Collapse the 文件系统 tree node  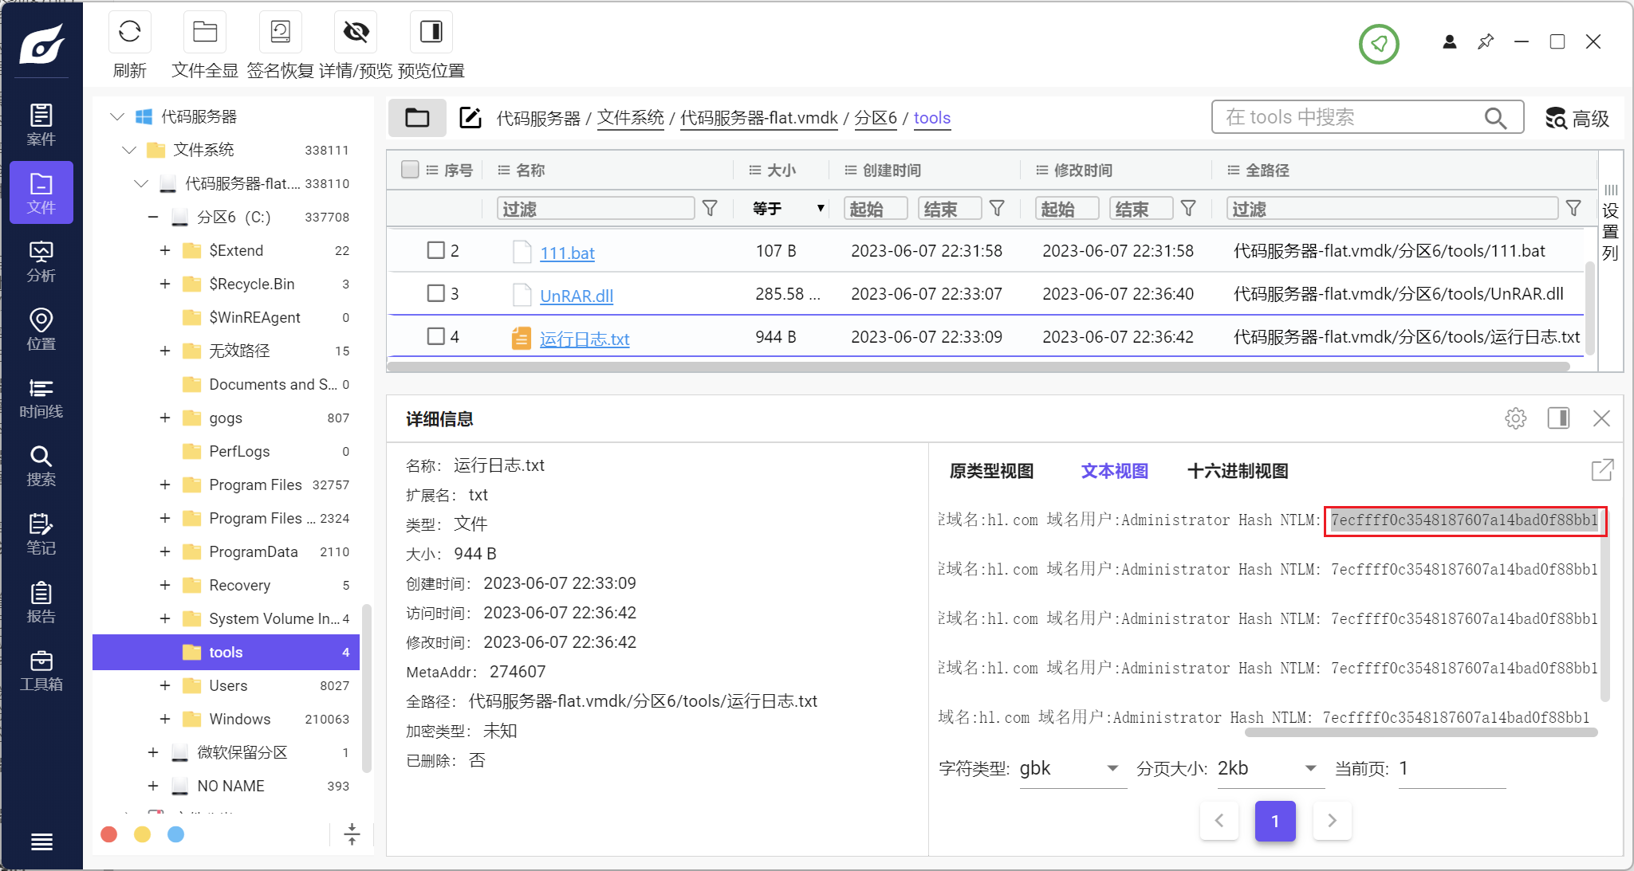129,150
